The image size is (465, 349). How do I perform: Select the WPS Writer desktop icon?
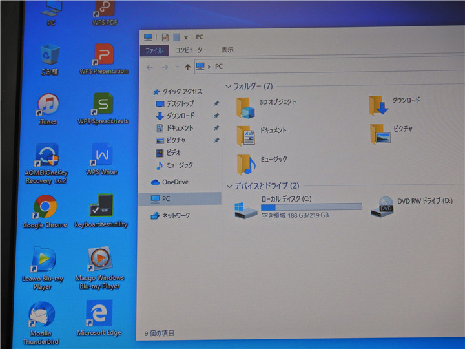[102, 160]
